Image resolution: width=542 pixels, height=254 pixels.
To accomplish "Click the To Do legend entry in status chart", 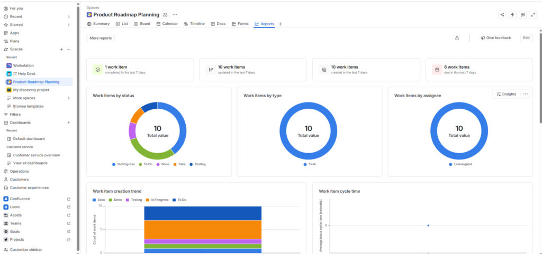I will point(146,164).
